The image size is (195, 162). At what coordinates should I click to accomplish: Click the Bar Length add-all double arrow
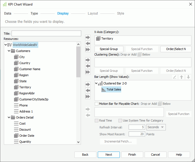[x=88, y=97]
